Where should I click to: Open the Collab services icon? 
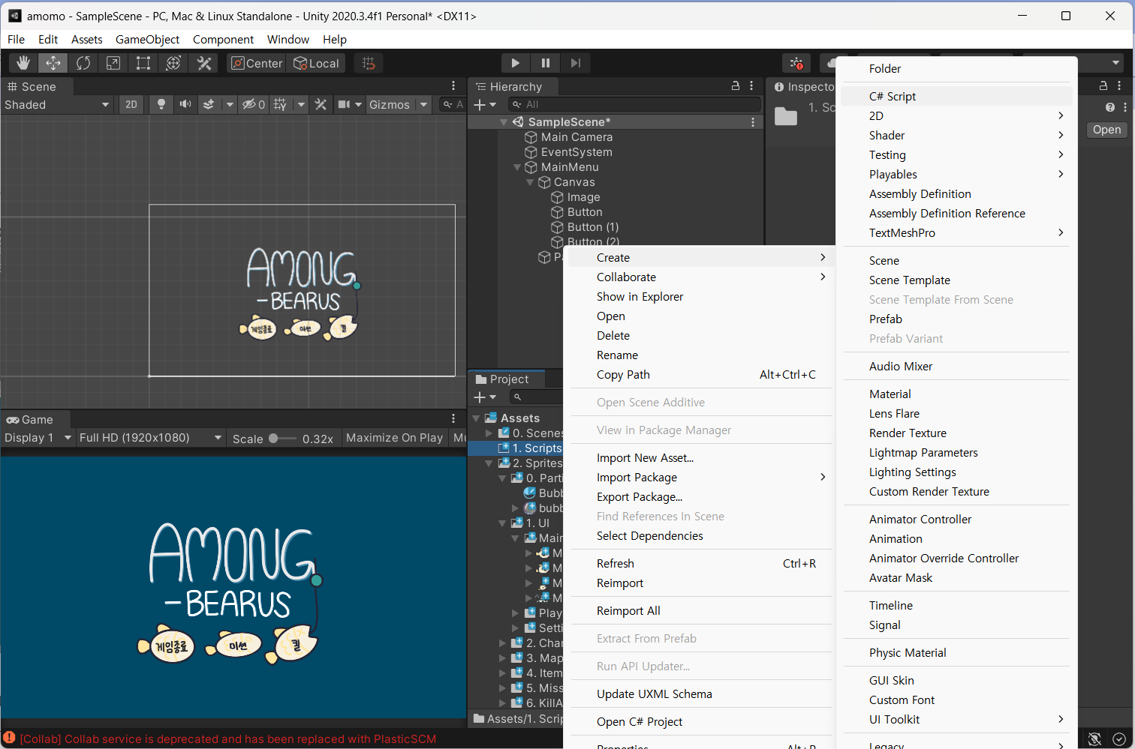796,63
